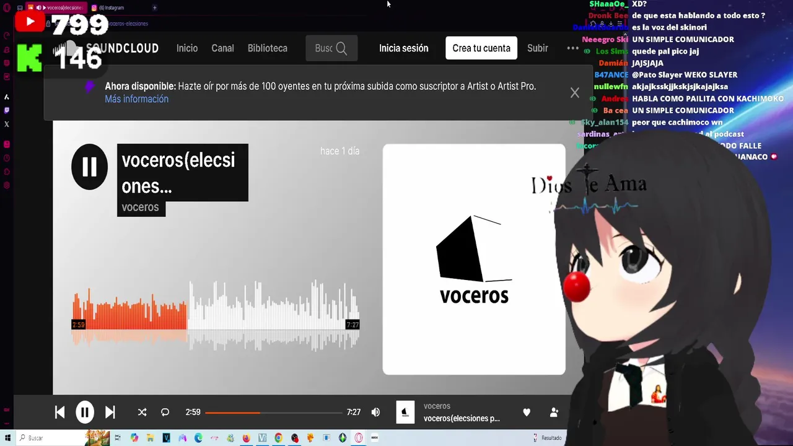Open File Explorer from the taskbar
Screen dimensions: 793x446
pos(151,438)
